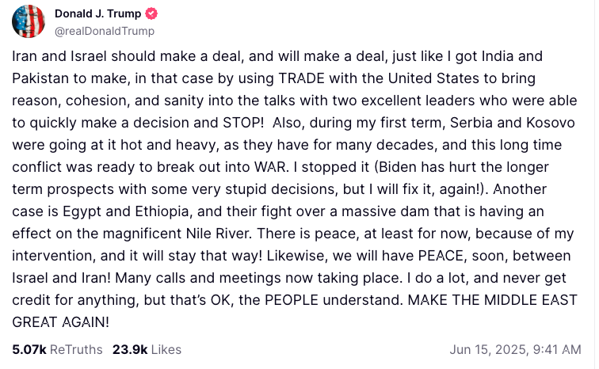599x369 pixels.
Task: Click the red verified badge icon
Action: 151,13
